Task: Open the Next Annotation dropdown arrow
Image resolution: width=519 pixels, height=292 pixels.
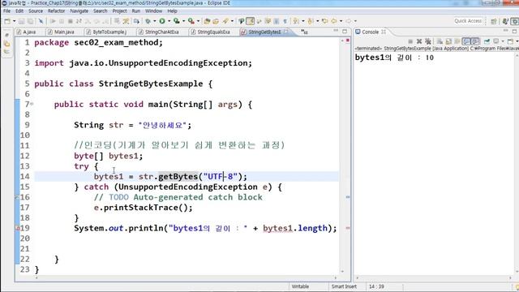Action: 302,21
